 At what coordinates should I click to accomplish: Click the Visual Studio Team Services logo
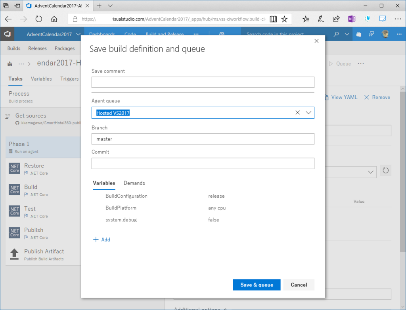7,34
